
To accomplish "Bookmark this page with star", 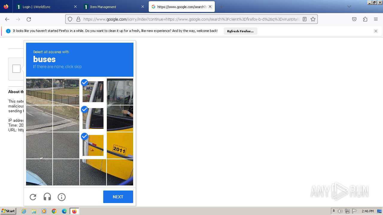I will click(313, 19).
